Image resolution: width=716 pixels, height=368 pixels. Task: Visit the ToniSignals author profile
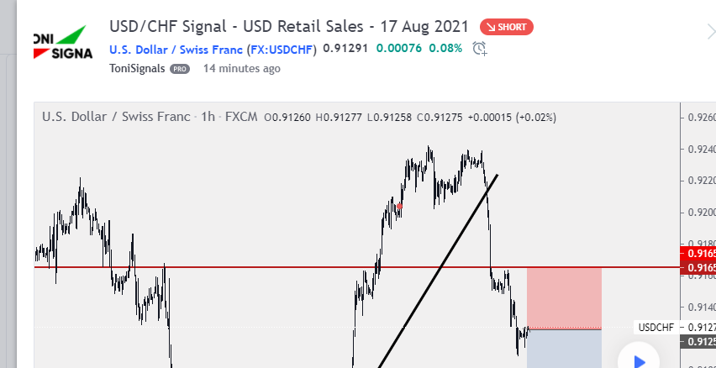point(137,69)
